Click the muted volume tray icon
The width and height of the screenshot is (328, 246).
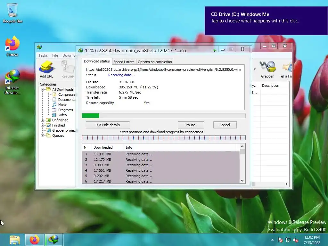coord(296,240)
